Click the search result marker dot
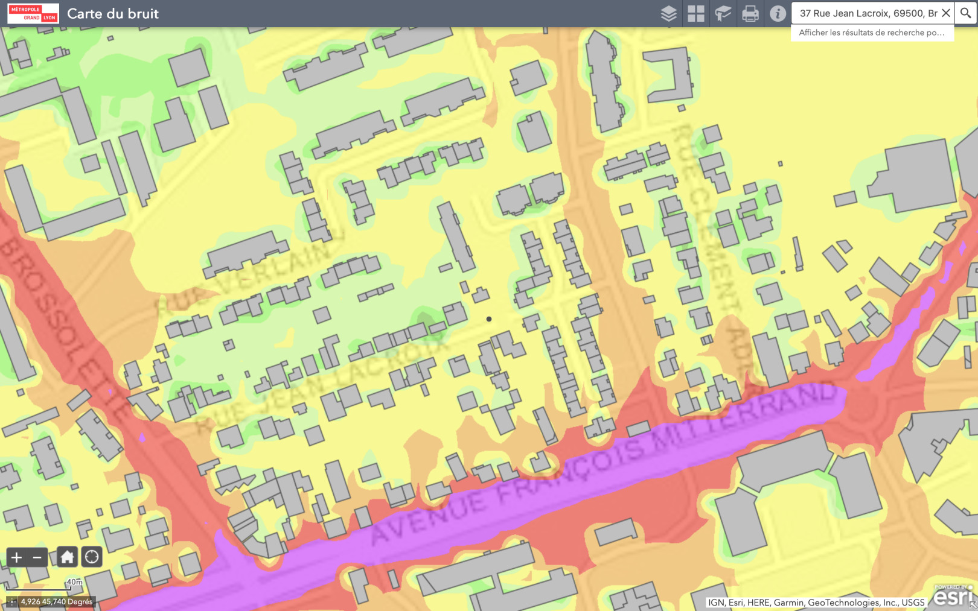Image resolution: width=978 pixels, height=611 pixels. click(x=489, y=319)
